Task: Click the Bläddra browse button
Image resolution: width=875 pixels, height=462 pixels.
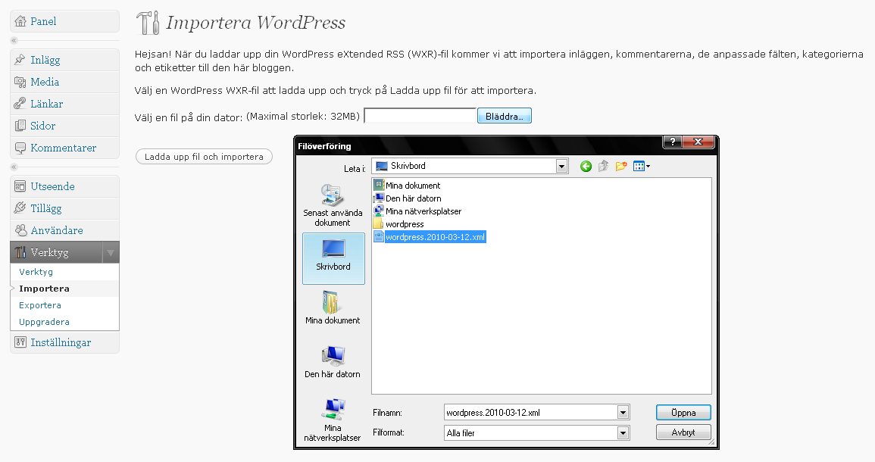Action: click(505, 116)
